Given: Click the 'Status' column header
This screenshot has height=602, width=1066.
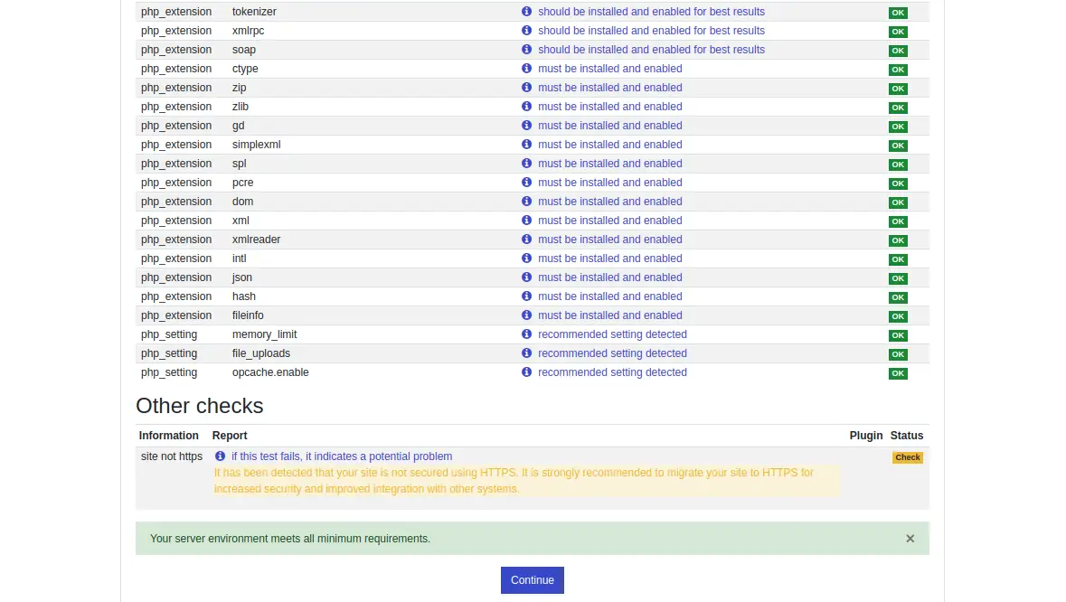Looking at the screenshot, I should (x=907, y=437).
